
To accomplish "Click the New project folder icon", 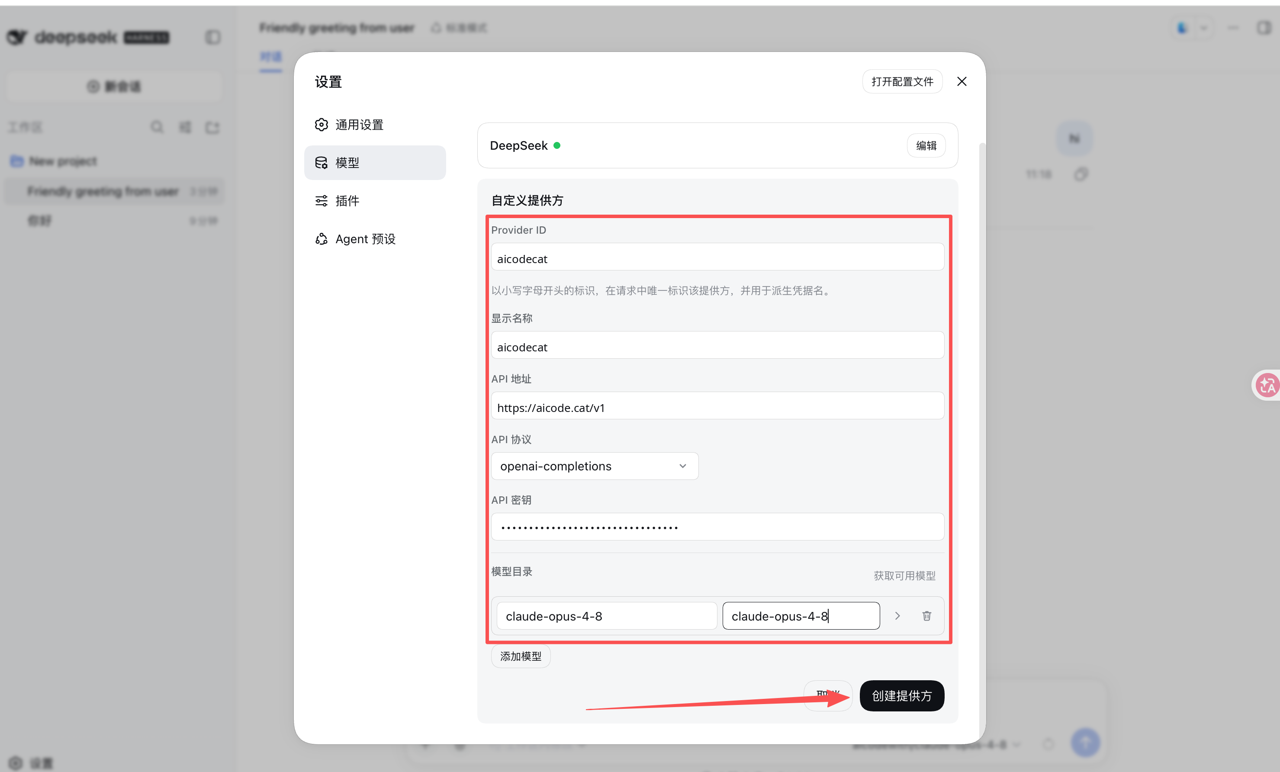I will pos(16,161).
